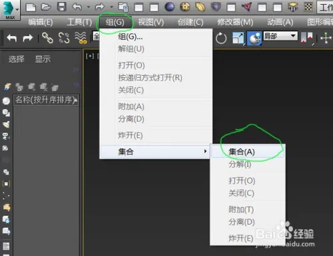333x256 pixels.
Task: Click the scene explorer toolbar icon with X mark
Action: [x=43, y=87]
